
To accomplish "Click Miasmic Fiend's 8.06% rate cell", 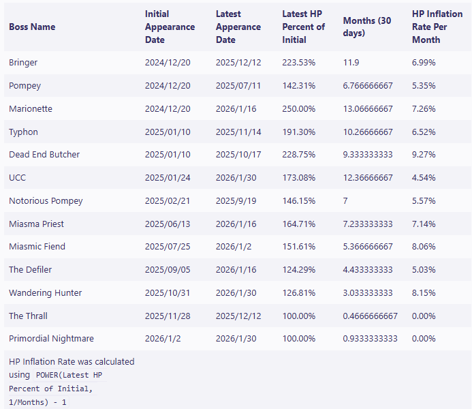I will click(x=424, y=247).
